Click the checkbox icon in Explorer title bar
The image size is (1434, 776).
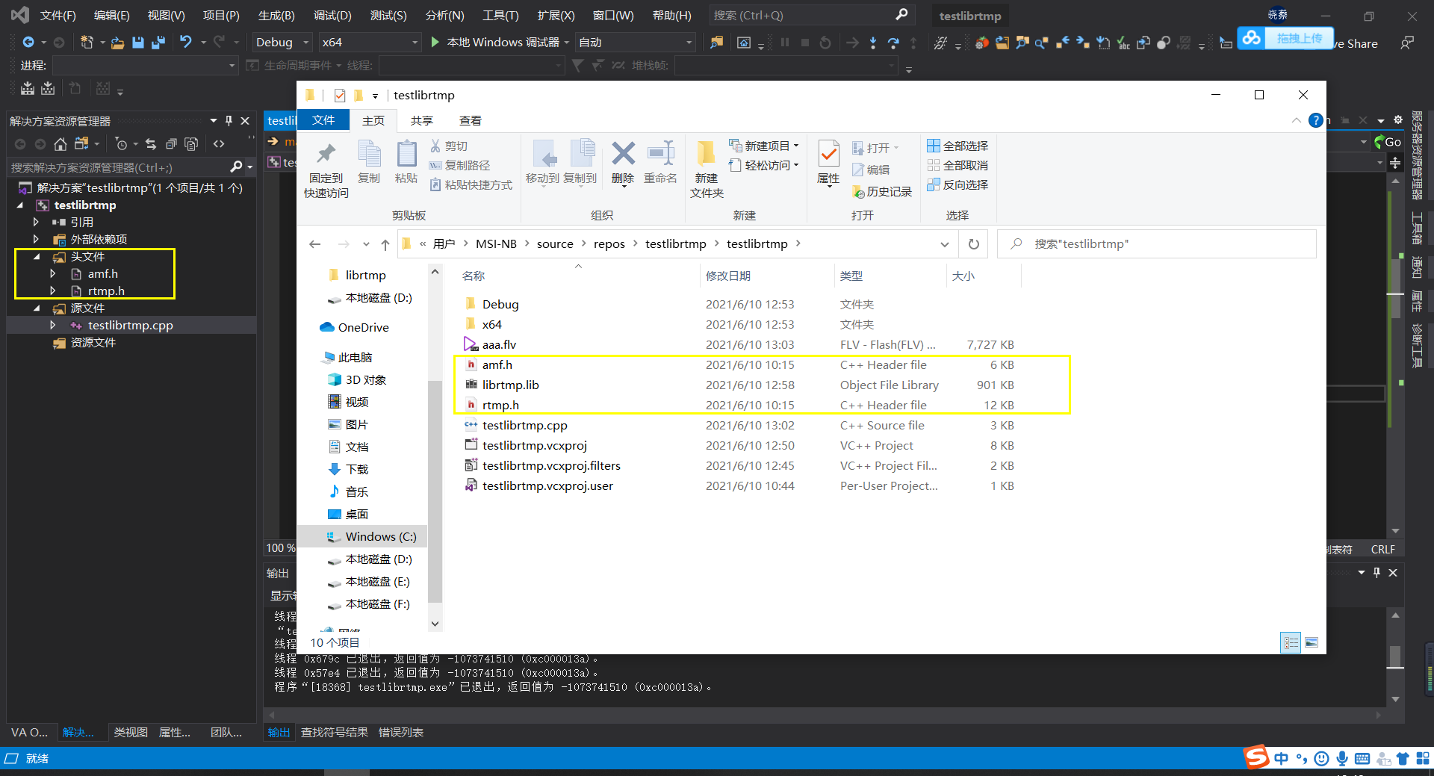[340, 95]
